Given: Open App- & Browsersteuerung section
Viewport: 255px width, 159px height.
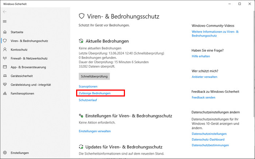Looking at the screenshot, I should pyautogui.click(x=28, y=67).
